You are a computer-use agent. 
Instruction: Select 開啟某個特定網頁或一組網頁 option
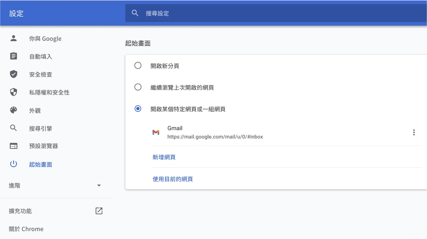[x=138, y=109]
